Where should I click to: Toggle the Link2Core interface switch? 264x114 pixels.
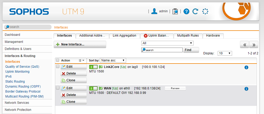tap(93, 67)
